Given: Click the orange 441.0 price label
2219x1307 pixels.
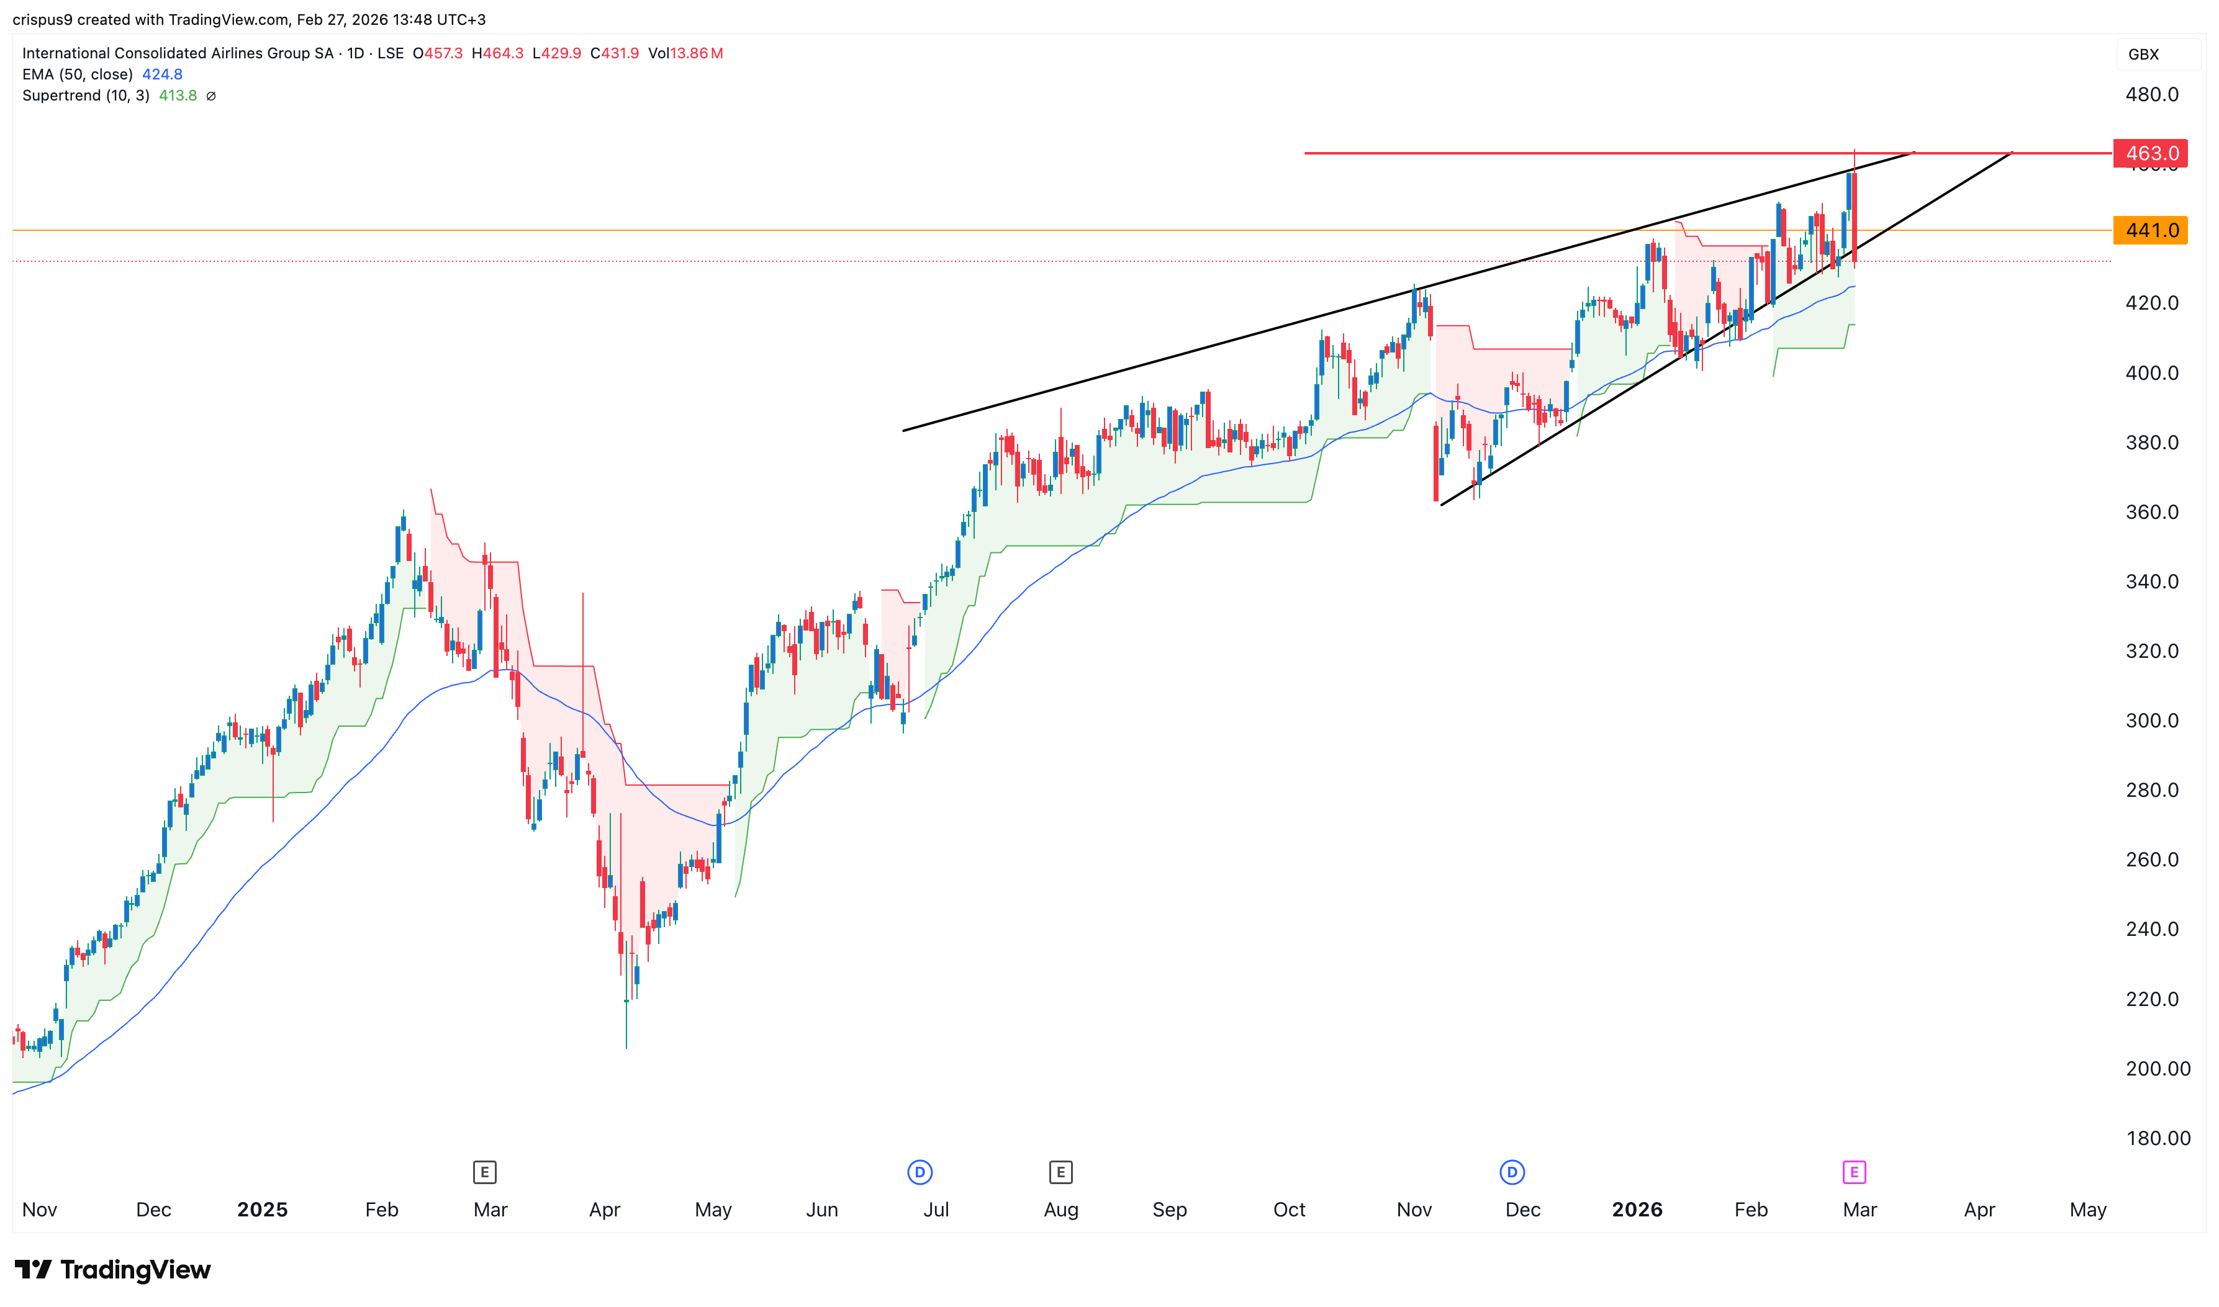Looking at the screenshot, I should click(x=2154, y=231).
